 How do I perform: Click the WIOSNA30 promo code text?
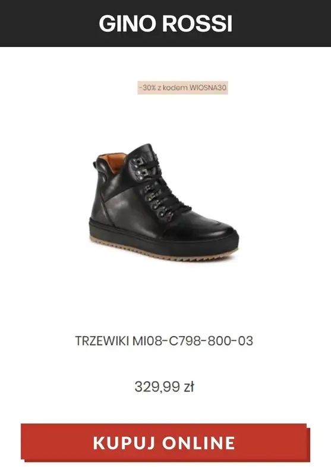(x=208, y=87)
